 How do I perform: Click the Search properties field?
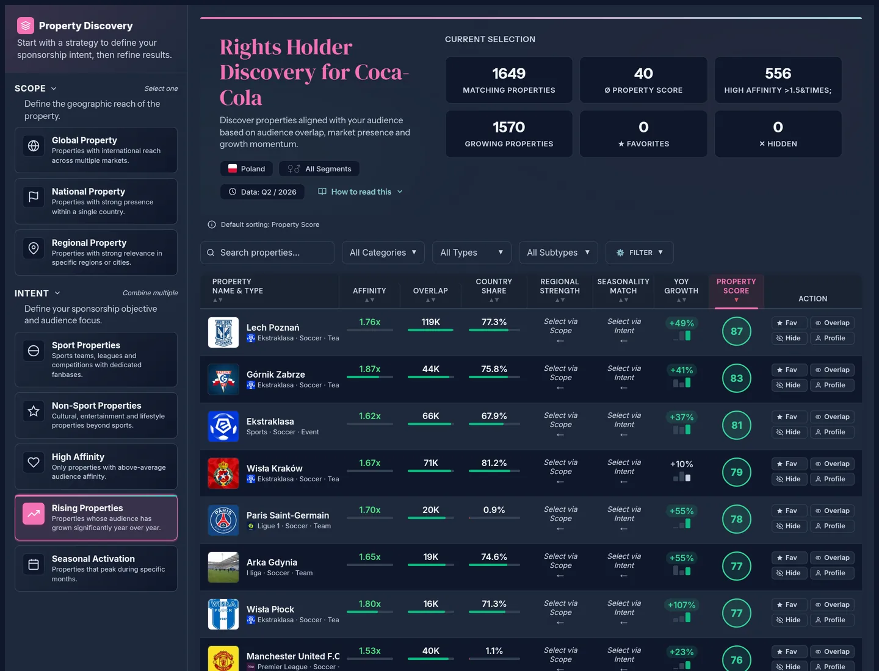(267, 253)
